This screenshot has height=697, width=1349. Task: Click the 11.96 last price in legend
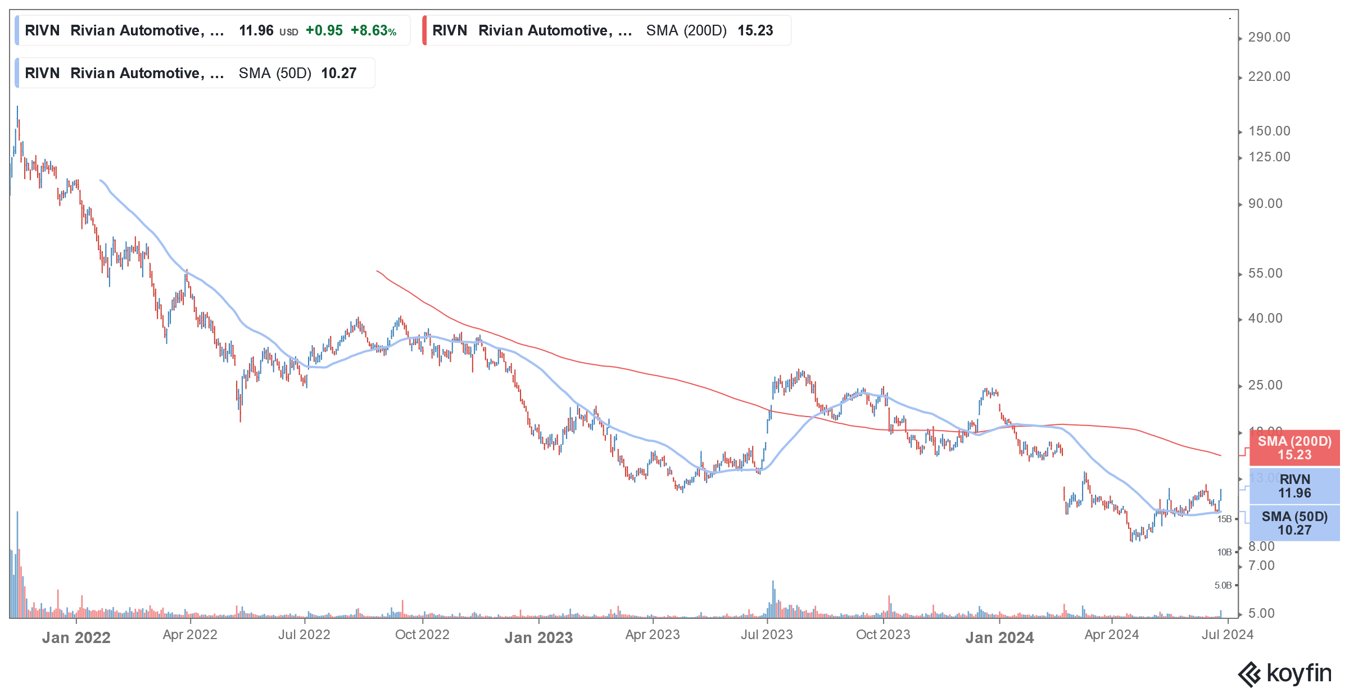pos(256,30)
